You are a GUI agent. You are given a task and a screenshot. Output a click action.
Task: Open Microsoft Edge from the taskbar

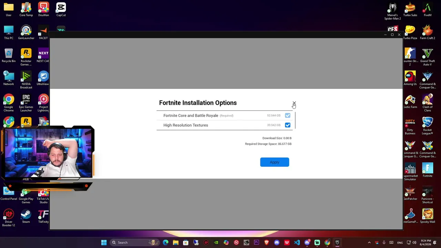[166, 242]
